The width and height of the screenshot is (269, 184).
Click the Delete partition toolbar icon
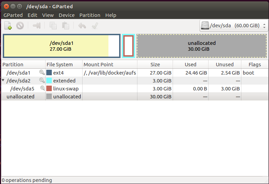coord(20,26)
